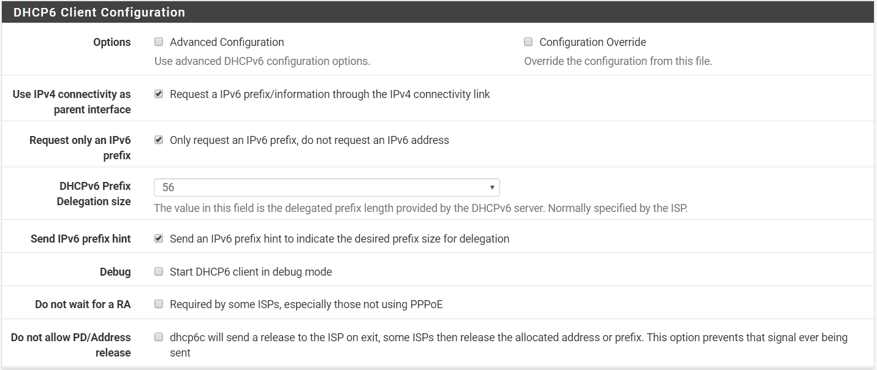Click the 'Do not wait for a RA' label
Viewport: 877px width, 370px height.
(x=83, y=304)
